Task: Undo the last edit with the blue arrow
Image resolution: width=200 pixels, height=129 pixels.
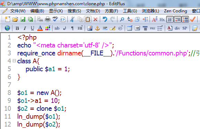Action: tap(105, 19)
